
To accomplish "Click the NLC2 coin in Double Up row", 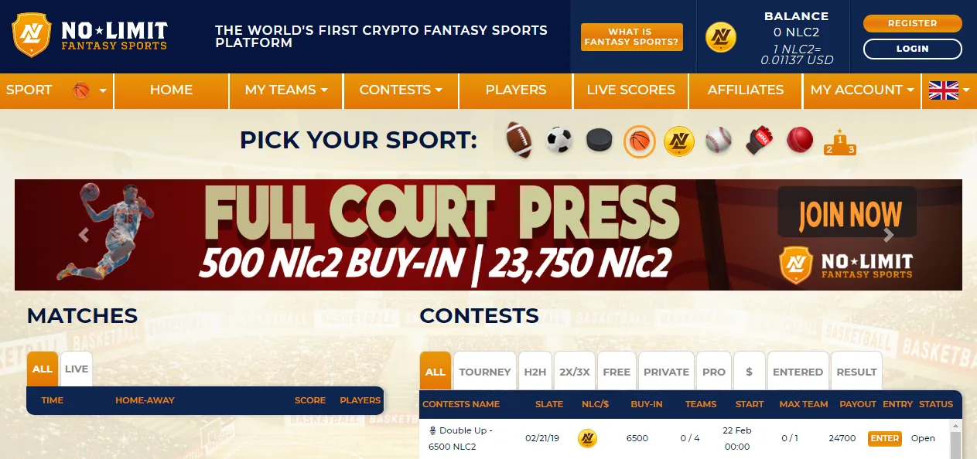I will tap(587, 438).
